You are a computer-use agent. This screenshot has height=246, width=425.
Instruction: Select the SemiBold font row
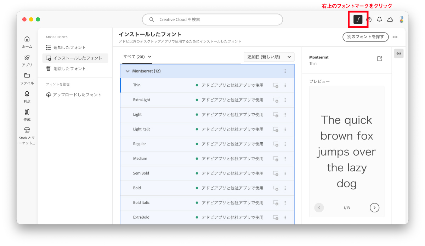click(x=207, y=173)
